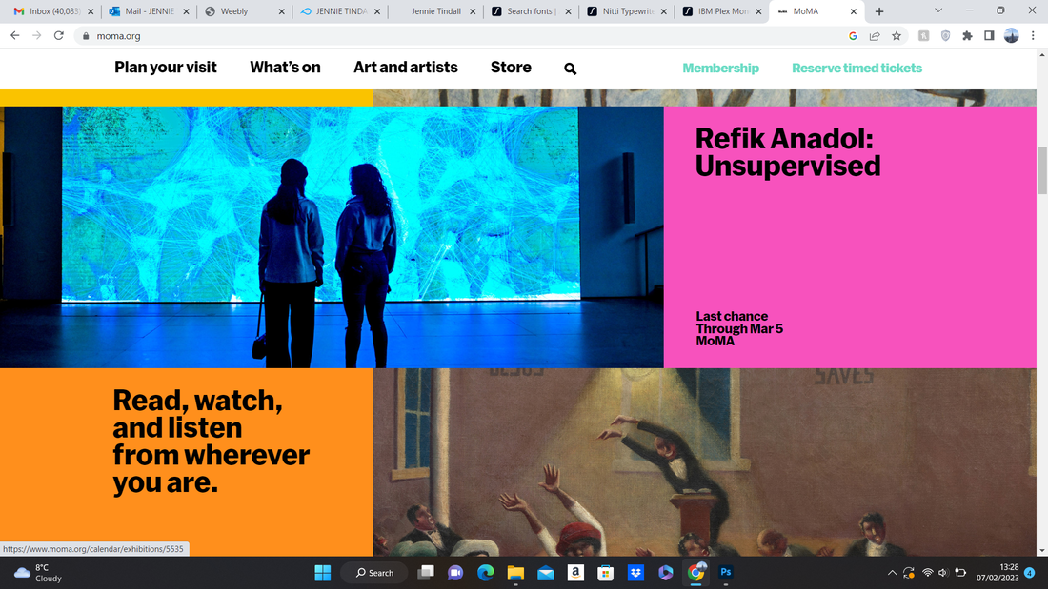
Task: Close the Search fonts tab
Action: [568, 11]
